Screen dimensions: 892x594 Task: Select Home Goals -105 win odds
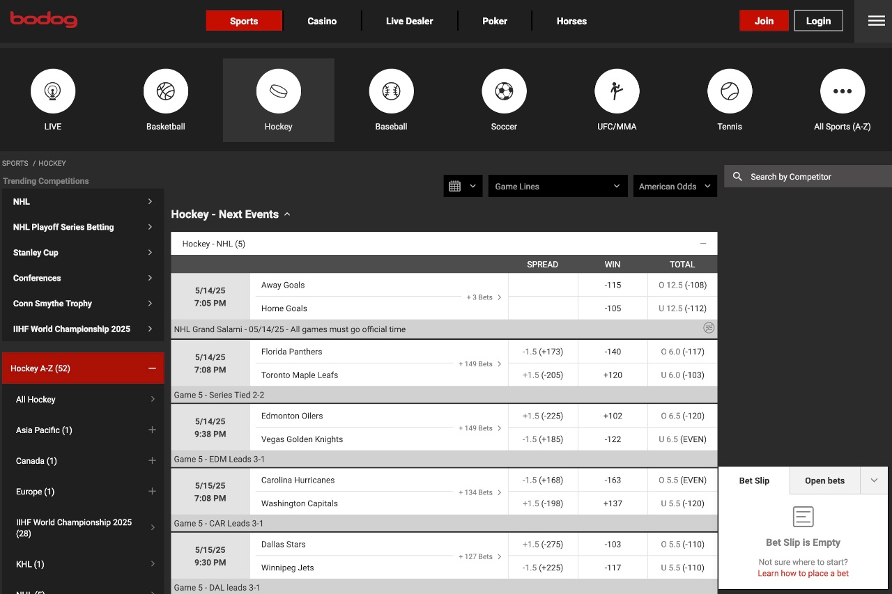tap(613, 308)
